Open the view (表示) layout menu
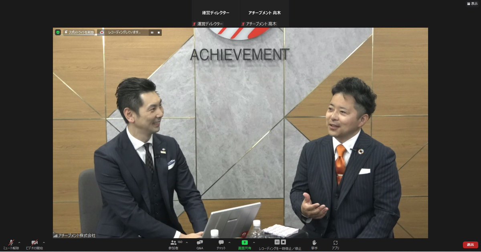The width and height of the screenshot is (481, 252). click(x=472, y=4)
